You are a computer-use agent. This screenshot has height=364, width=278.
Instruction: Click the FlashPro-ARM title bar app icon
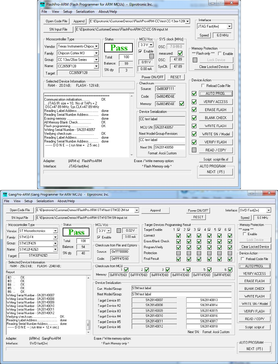42,4
